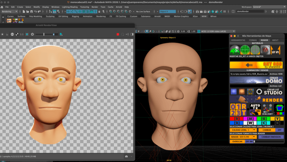Click the SET SSS arrow banner

click(x=256, y=65)
